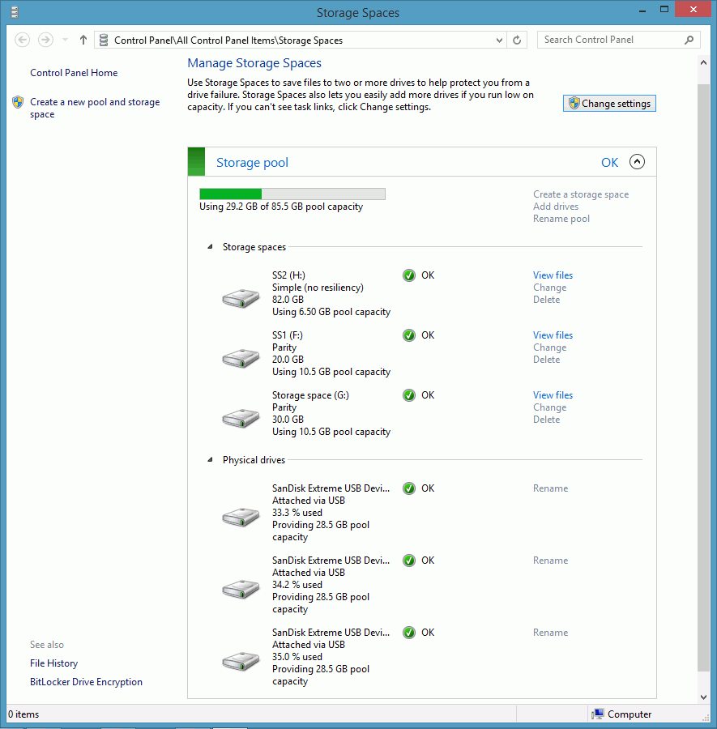Collapse the Physical drives group triangle

[x=210, y=460]
